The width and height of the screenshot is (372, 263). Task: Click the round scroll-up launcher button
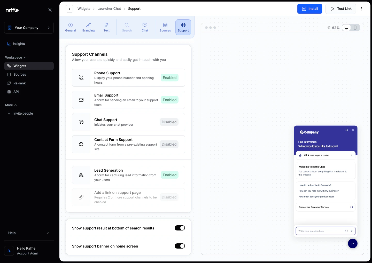tap(353, 243)
